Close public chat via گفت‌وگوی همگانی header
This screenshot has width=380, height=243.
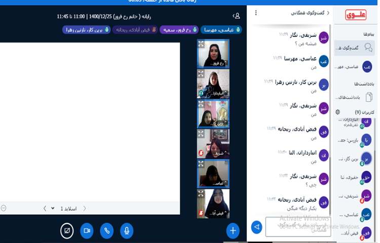coord(310,13)
